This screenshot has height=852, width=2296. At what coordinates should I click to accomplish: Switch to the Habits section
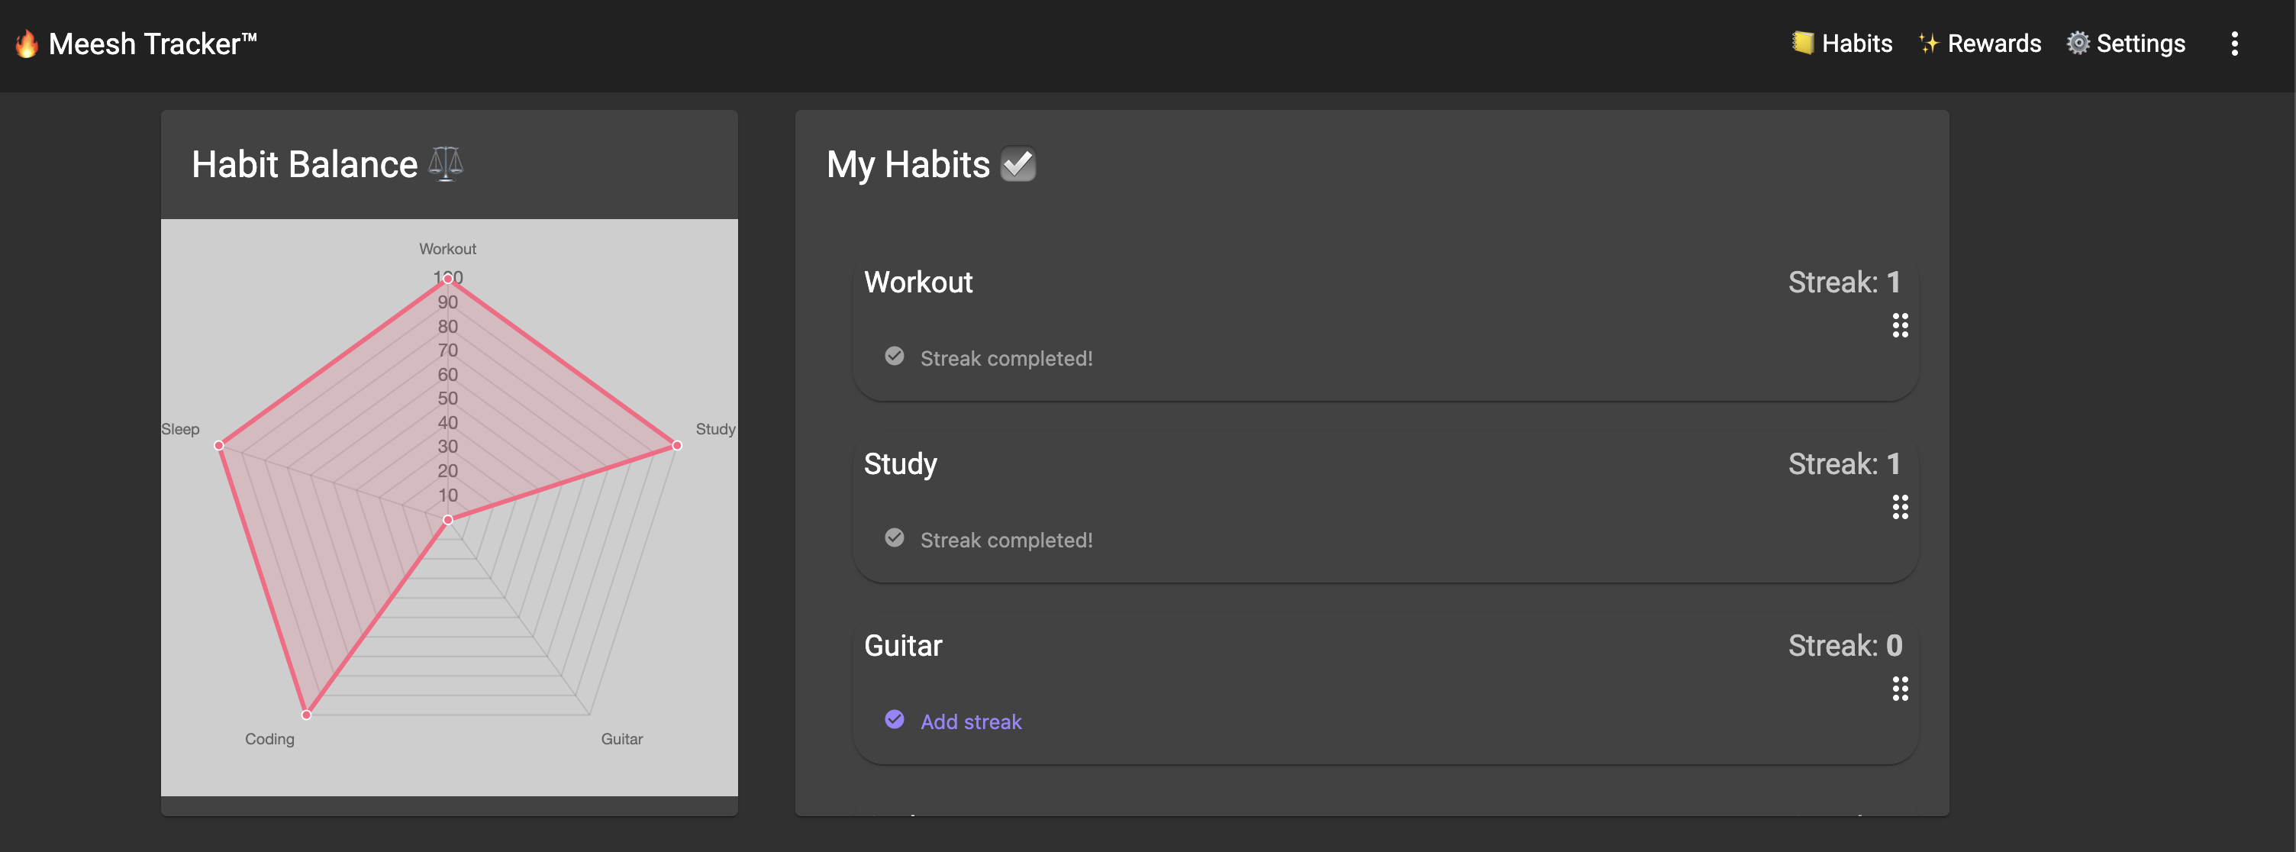tap(1840, 43)
